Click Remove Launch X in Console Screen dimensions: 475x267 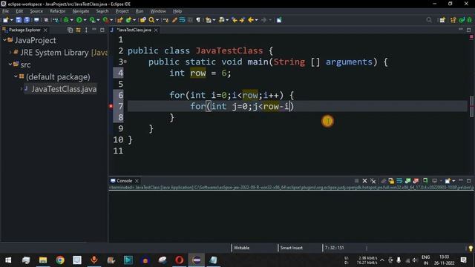click(364, 181)
